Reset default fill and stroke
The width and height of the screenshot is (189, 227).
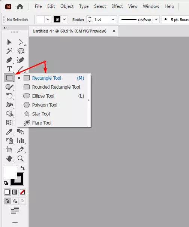point(6,183)
